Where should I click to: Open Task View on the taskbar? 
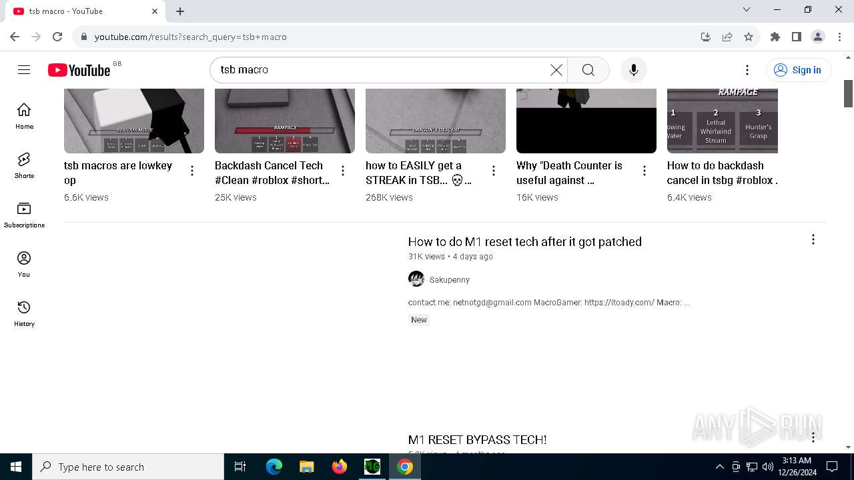(240, 467)
